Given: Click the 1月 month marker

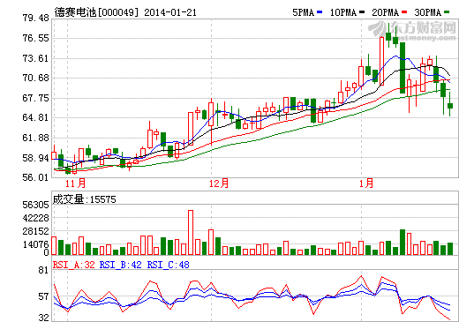Looking at the screenshot, I should 366,183.
